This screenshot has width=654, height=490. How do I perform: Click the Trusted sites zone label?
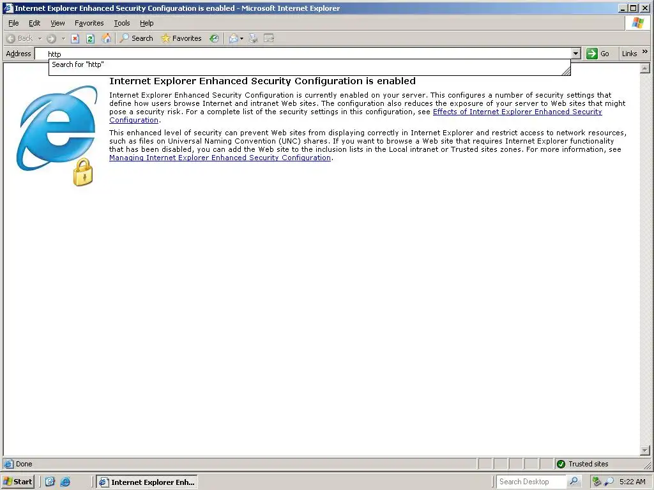(x=588, y=464)
